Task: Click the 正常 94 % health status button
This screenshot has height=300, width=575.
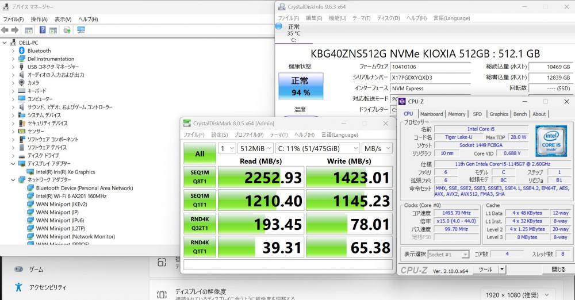Action: tap(301, 86)
